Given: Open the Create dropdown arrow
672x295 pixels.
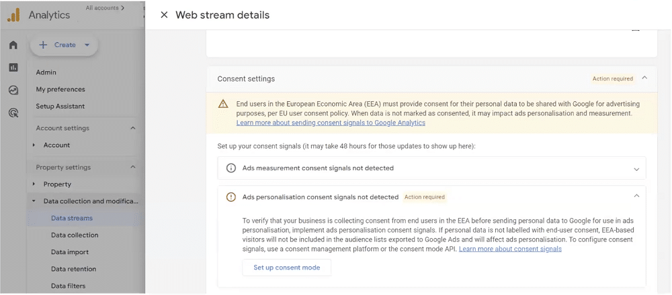Looking at the screenshot, I should 87,45.
